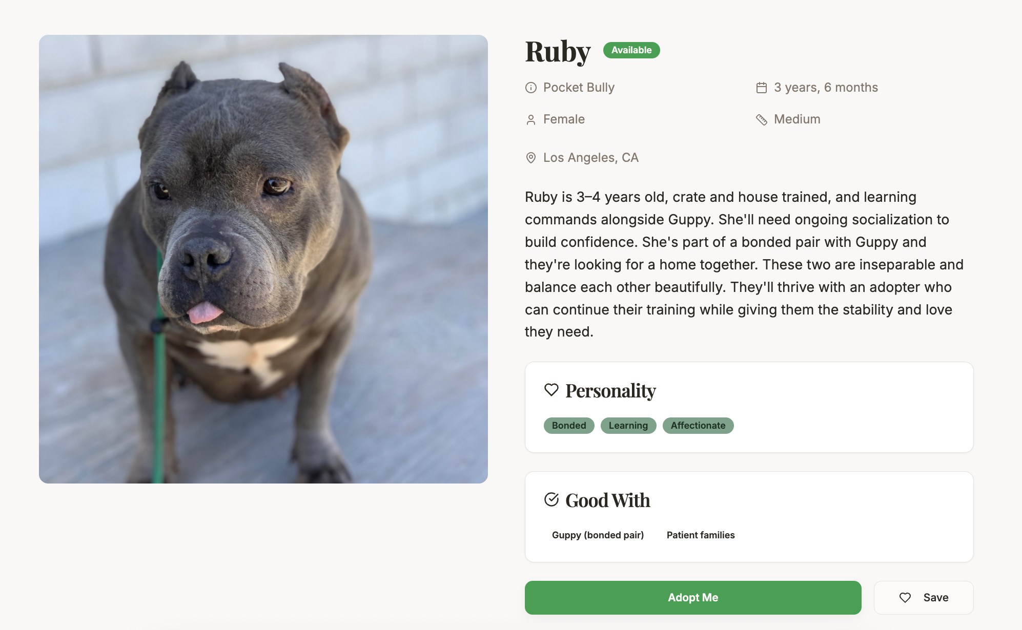Click the checkmark icon beside Good With
The image size is (1022, 630).
click(551, 499)
